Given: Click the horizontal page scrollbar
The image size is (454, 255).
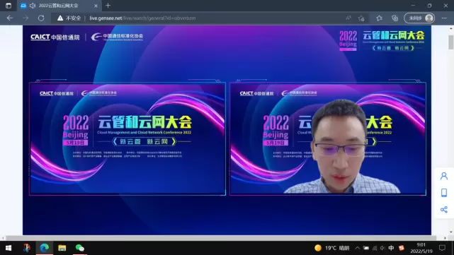Looking at the screenshot, I should coord(221,237).
